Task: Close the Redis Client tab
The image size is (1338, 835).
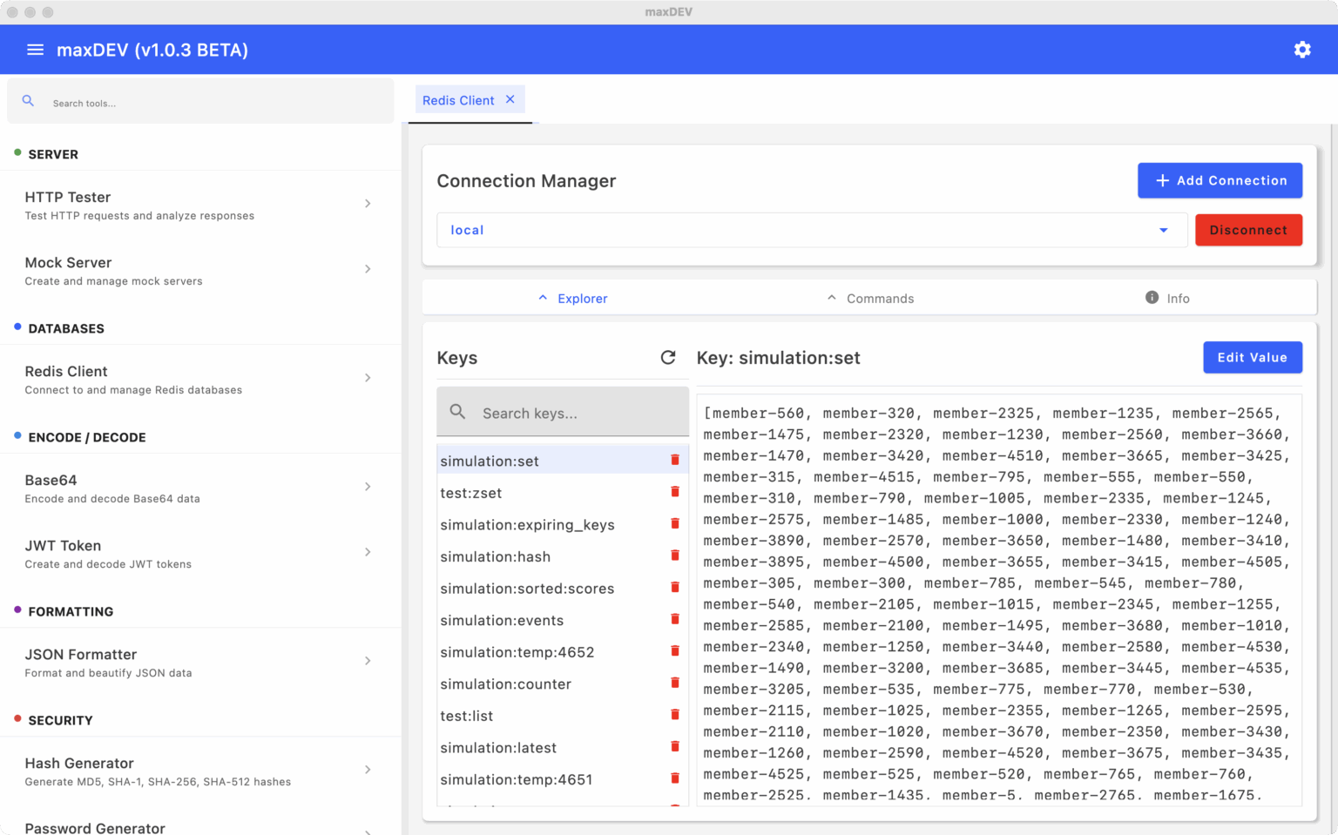Action: tap(510, 99)
